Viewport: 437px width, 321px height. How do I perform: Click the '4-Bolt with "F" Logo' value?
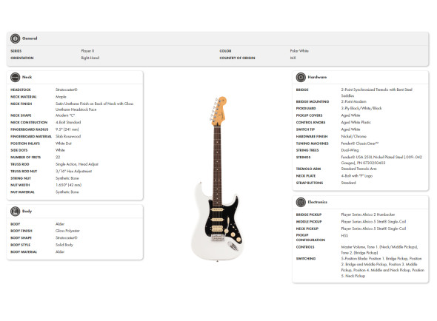click(357, 176)
